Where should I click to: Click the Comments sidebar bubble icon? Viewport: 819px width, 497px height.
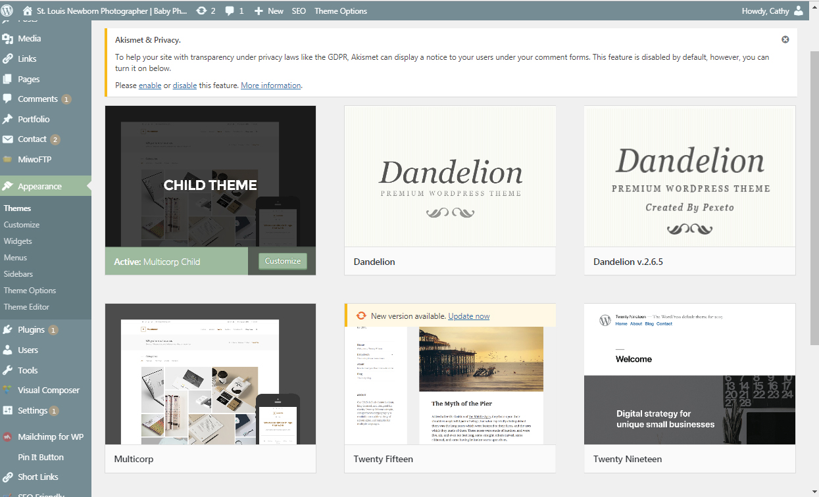click(8, 99)
